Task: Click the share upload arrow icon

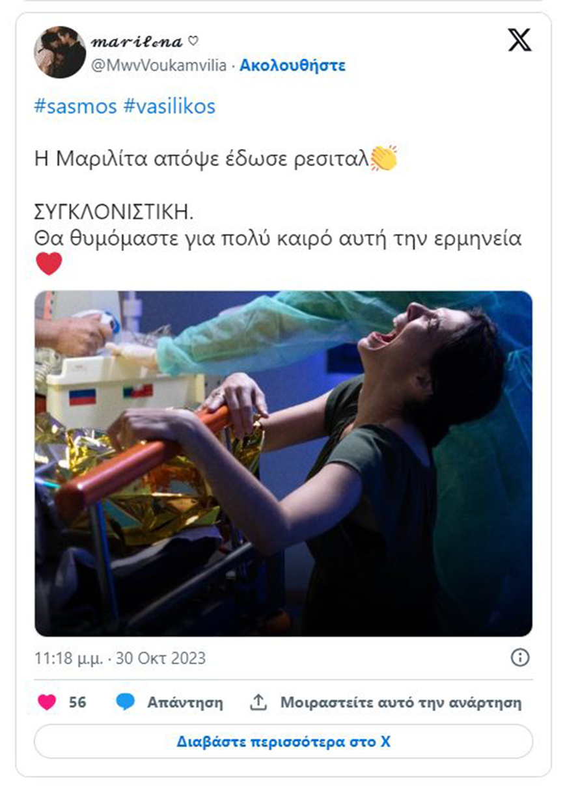Action: pyautogui.click(x=258, y=703)
